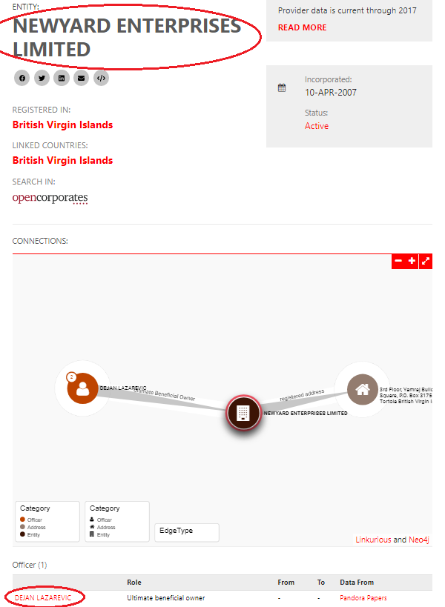Open the embed code icon
This screenshot has height=607, width=445.
click(101, 78)
